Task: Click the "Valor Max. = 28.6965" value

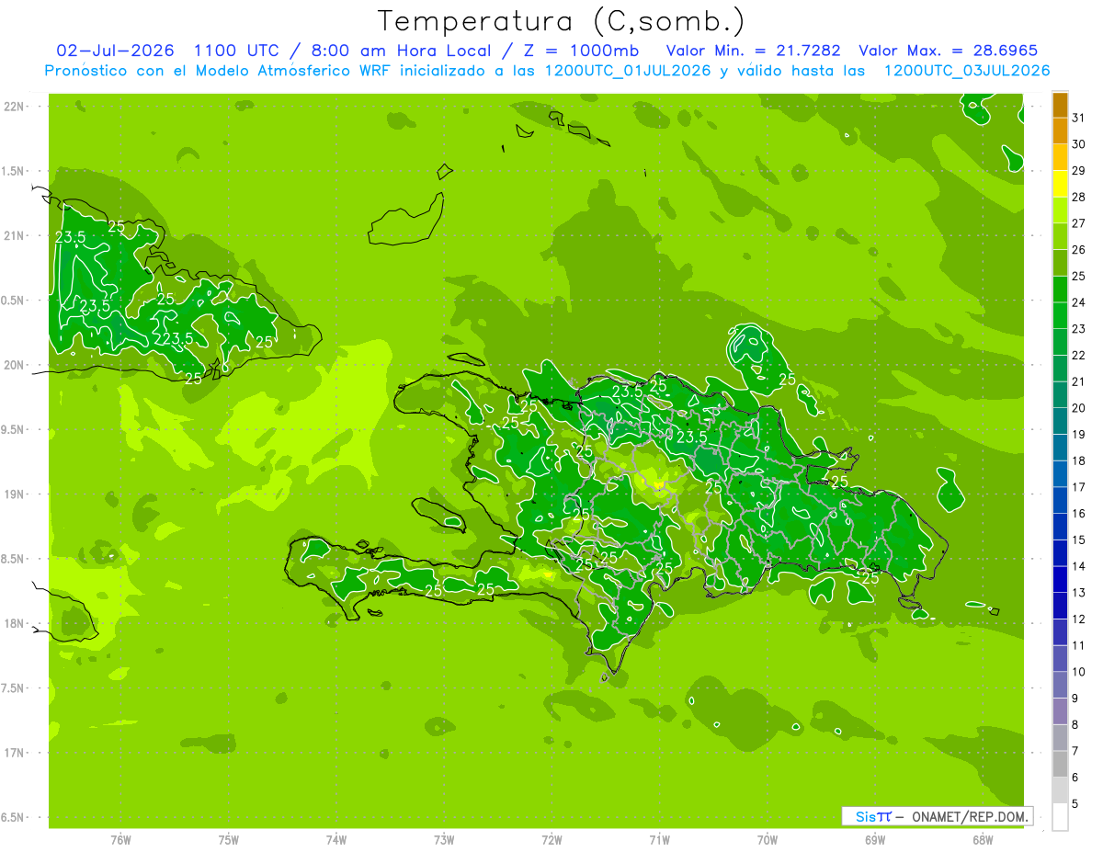Action: (949, 51)
